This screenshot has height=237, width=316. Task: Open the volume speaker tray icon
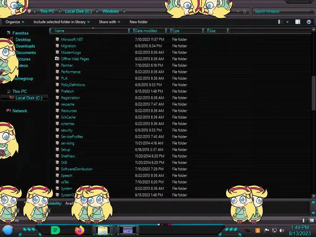click(282, 230)
